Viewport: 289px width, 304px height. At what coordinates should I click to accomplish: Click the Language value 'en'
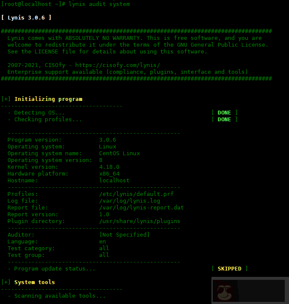[x=103, y=242]
